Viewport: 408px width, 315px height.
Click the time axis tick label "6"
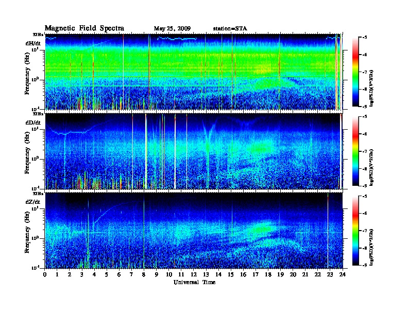click(x=119, y=274)
